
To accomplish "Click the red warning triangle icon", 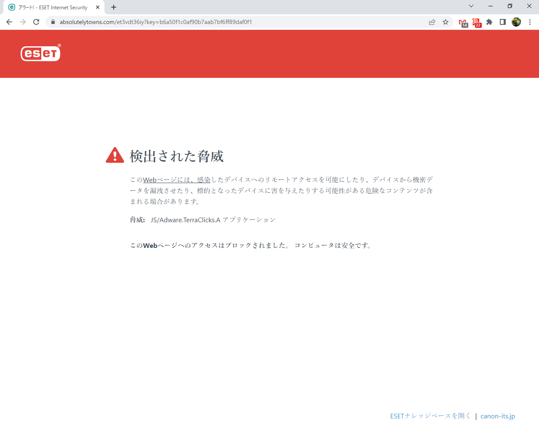I will pos(115,155).
